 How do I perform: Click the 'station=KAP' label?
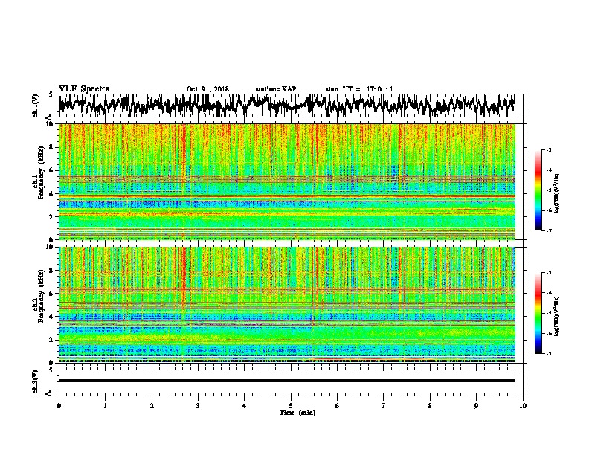(x=276, y=89)
